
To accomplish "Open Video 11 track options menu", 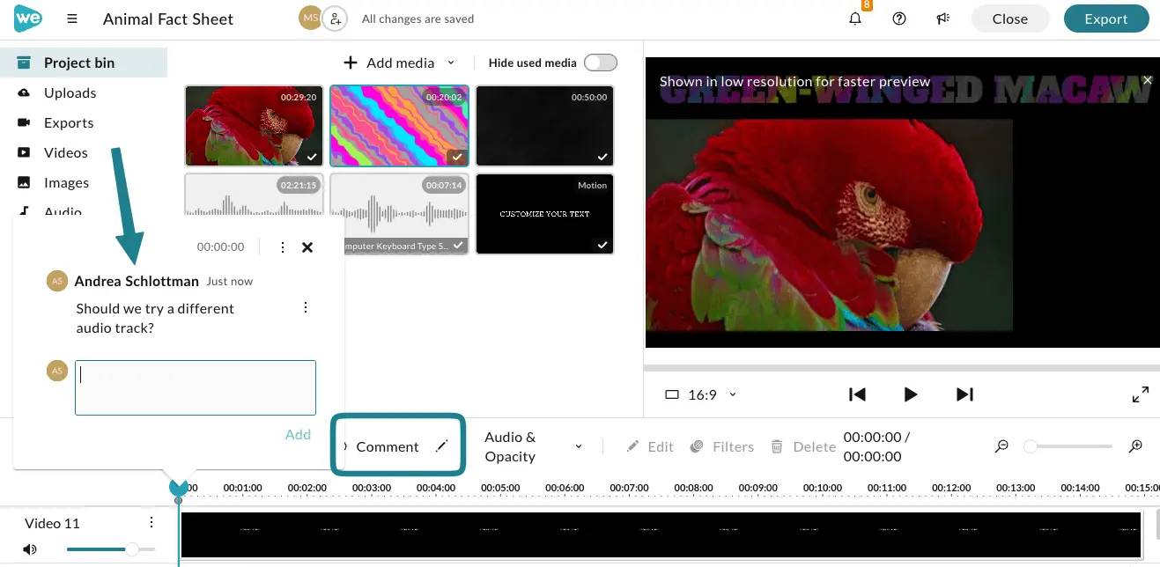I will [x=151, y=522].
